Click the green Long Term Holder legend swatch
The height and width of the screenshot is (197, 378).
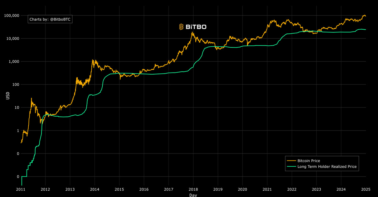tap(291, 166)
